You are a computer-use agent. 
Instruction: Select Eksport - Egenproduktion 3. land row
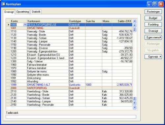click(69, 58)
